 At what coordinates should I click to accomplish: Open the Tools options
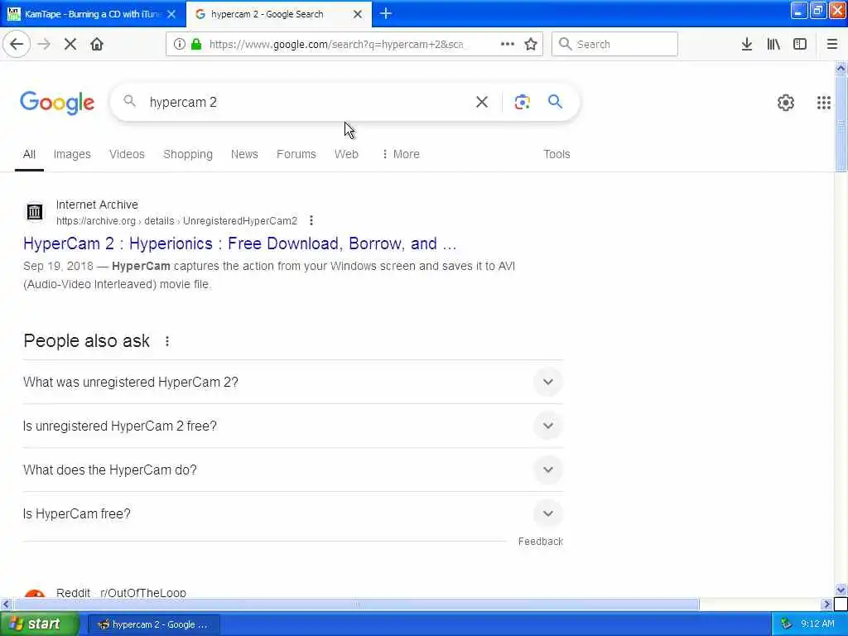point(556,154)
